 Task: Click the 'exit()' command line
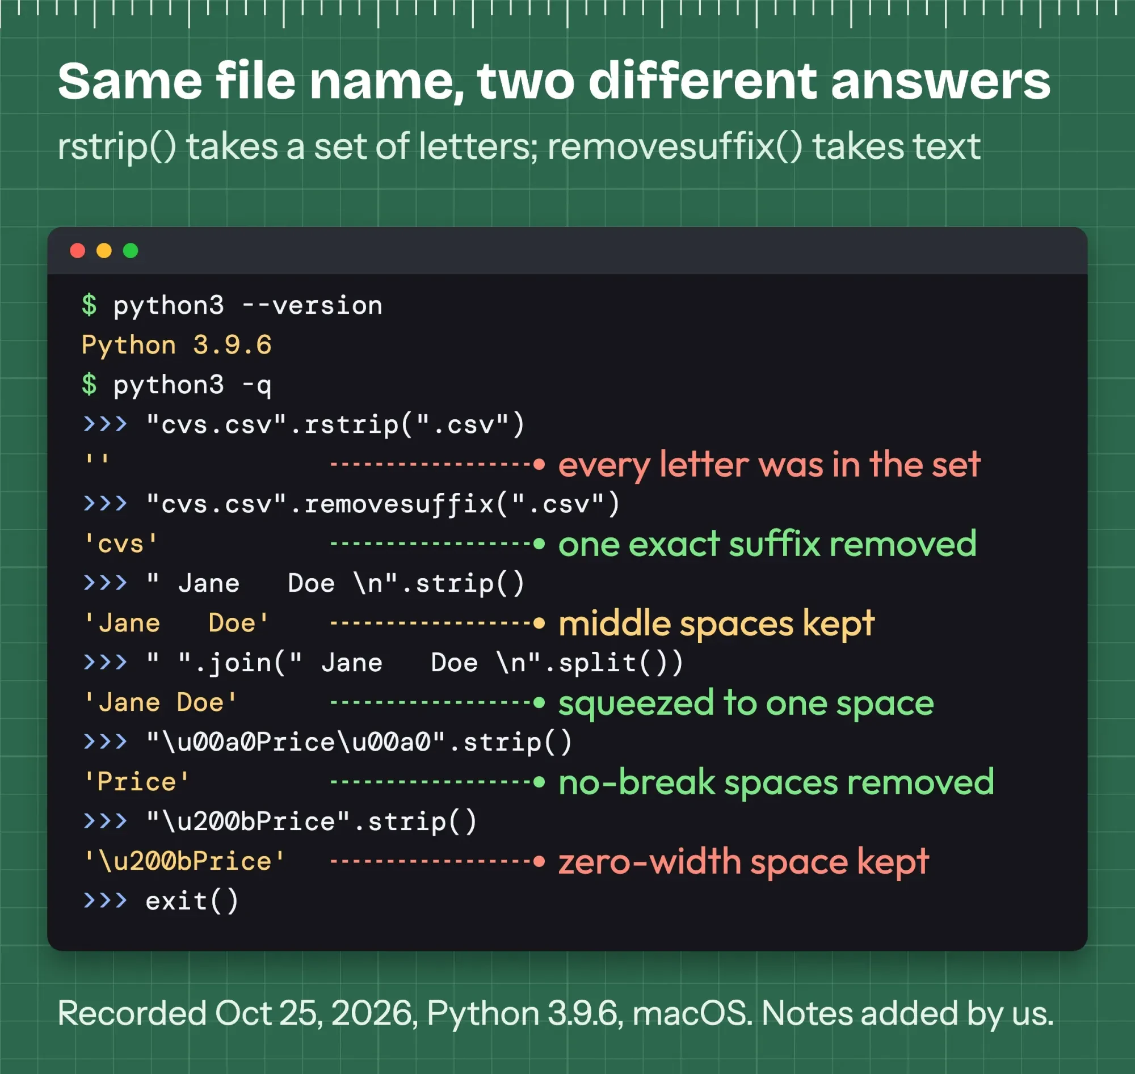click(161, 902)
